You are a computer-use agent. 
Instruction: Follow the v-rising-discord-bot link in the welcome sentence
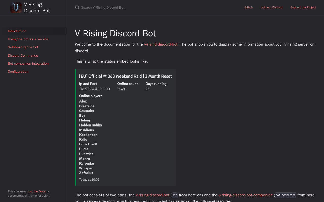(161, 44)
